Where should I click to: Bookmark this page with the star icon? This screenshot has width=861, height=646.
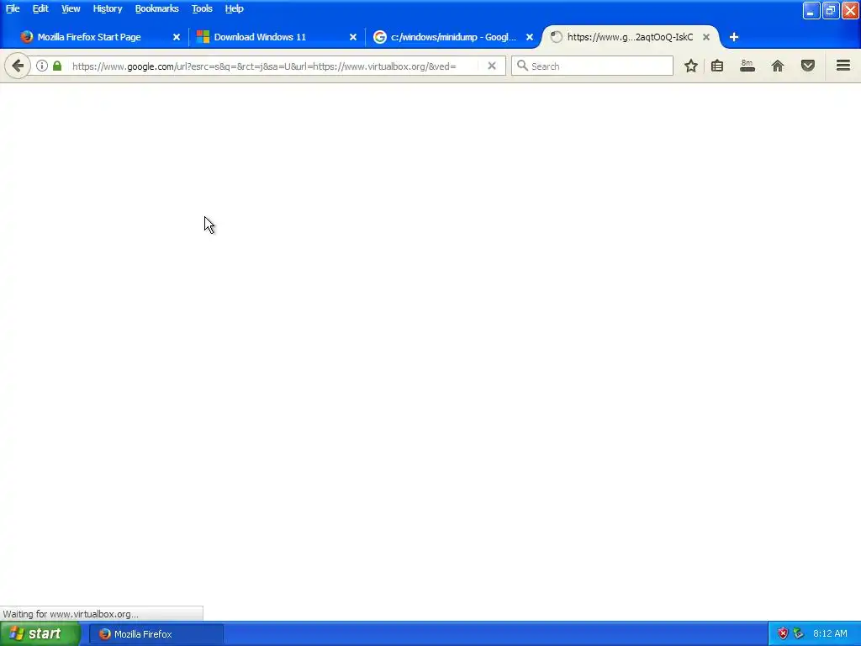[691, 66]
